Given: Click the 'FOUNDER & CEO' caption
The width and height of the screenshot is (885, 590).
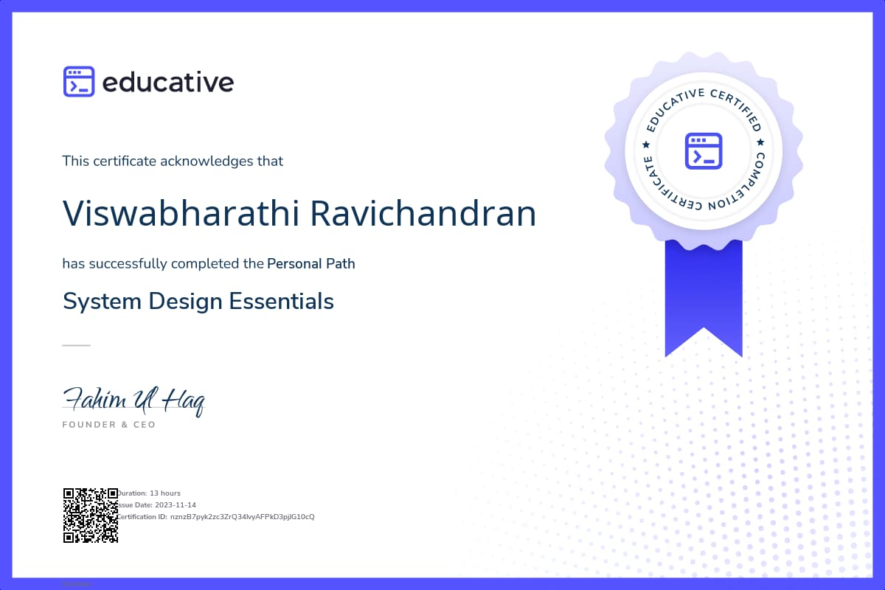Looking at the screenshot, I should (109, 425).
